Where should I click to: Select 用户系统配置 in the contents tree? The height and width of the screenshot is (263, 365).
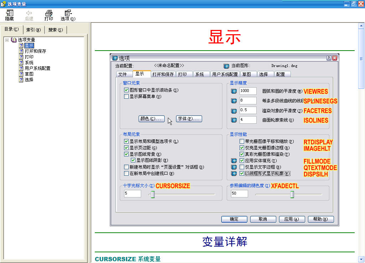pos(37,68)
